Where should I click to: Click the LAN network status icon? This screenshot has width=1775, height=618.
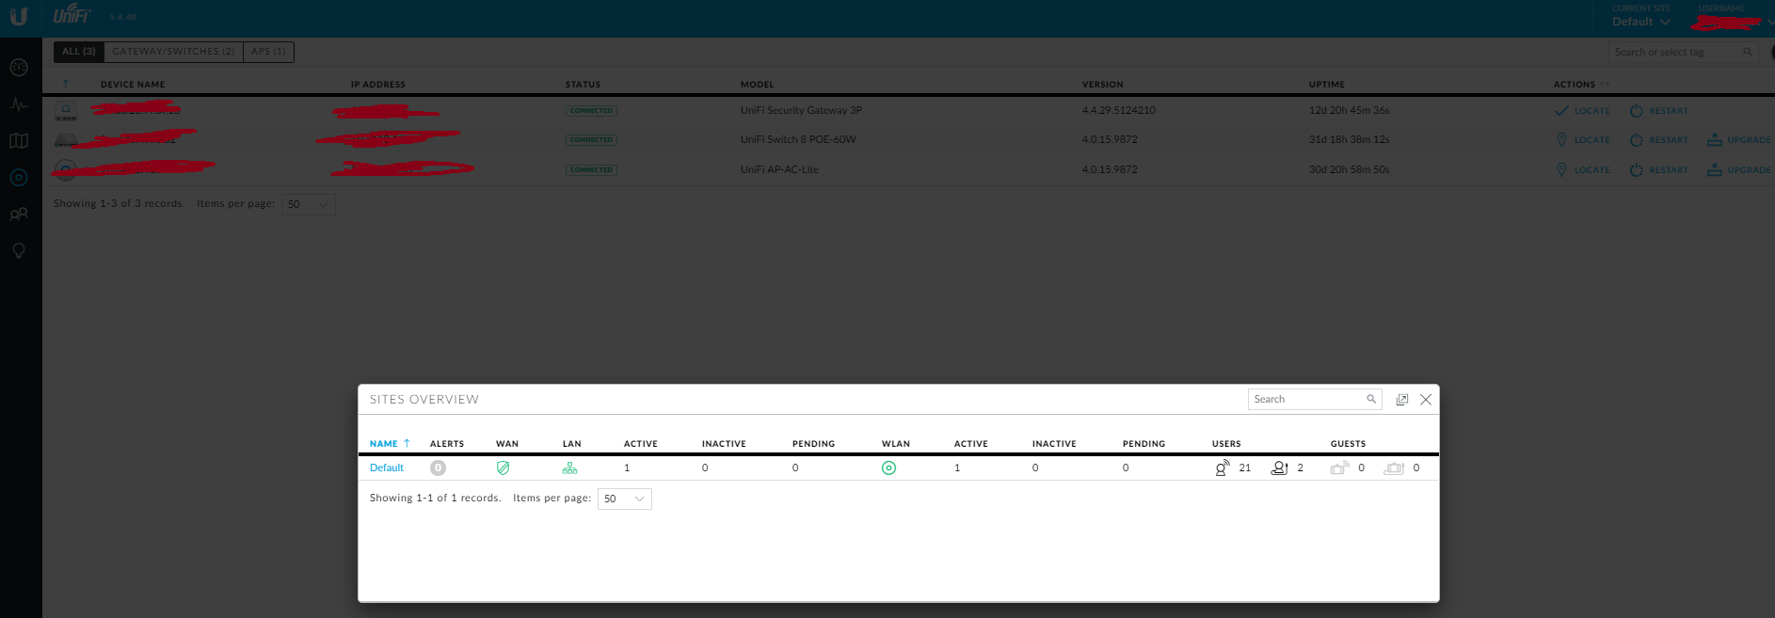click(x=569, y=467)
